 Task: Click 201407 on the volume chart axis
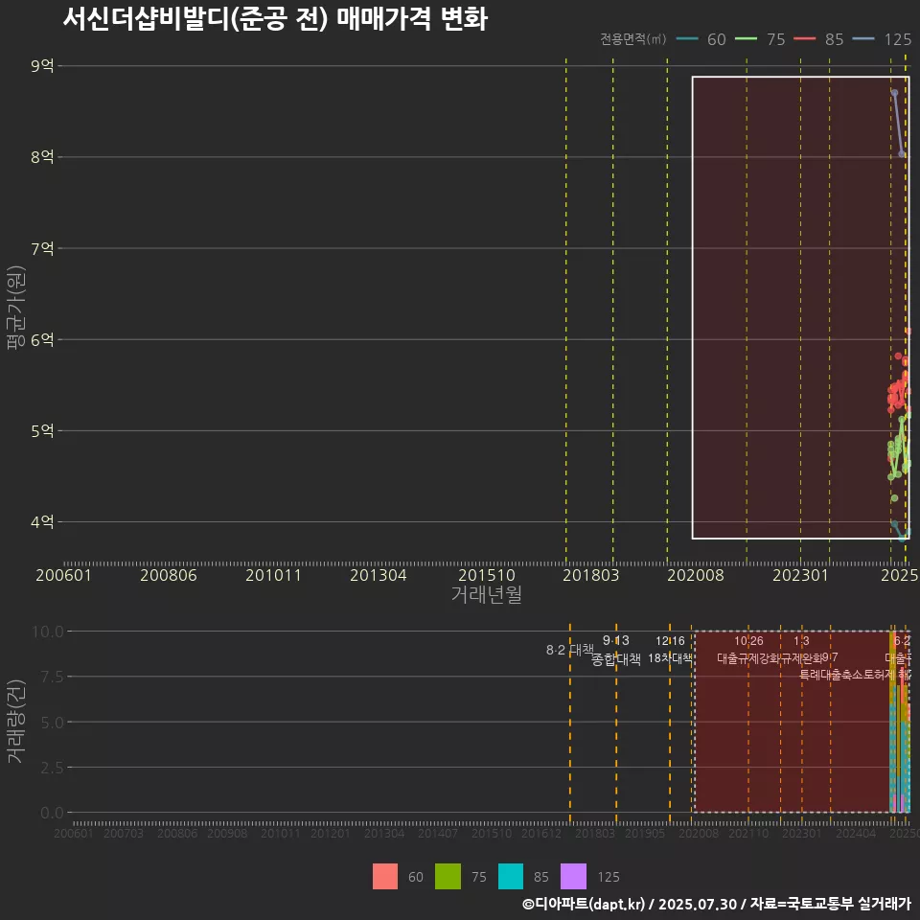pos(438,833)
